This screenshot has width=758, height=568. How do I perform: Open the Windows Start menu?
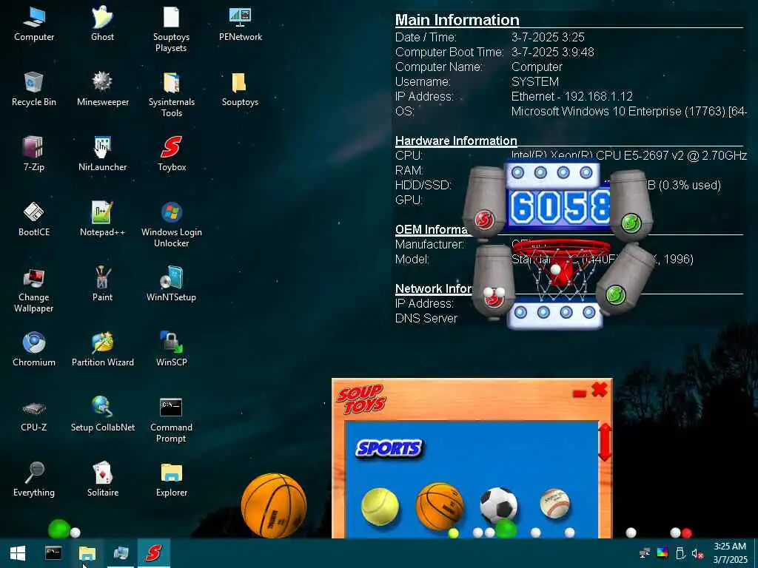[x=18, y=553]
